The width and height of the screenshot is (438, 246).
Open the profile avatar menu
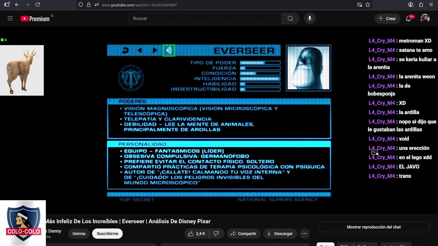point(425,18)
